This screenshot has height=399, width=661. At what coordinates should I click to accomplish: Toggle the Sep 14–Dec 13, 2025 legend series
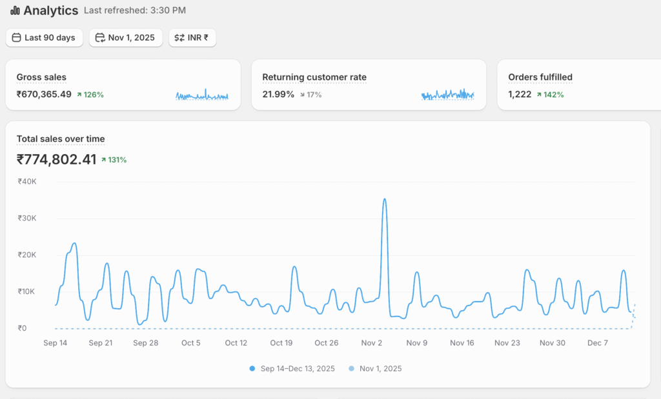(292, 369)
